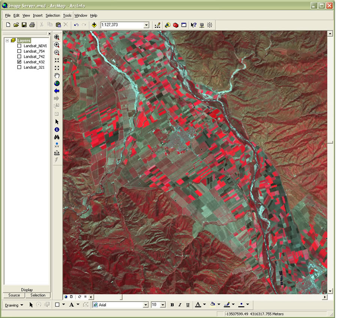The width and height of the screenshot is (337, 318).
Task: Open ArcToolbox red toolbox icon
Action: tap(176, 25)
